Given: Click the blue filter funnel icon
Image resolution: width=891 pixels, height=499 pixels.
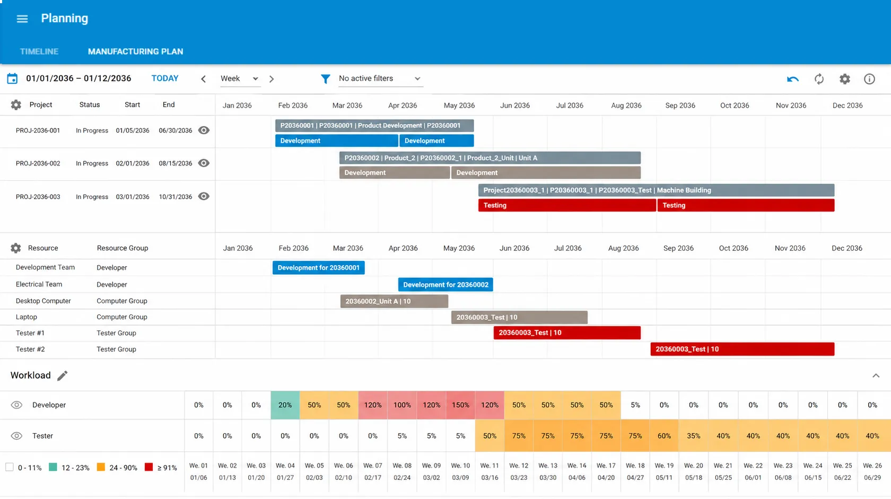Looking at the screenshot, I should tap(326, 79).
